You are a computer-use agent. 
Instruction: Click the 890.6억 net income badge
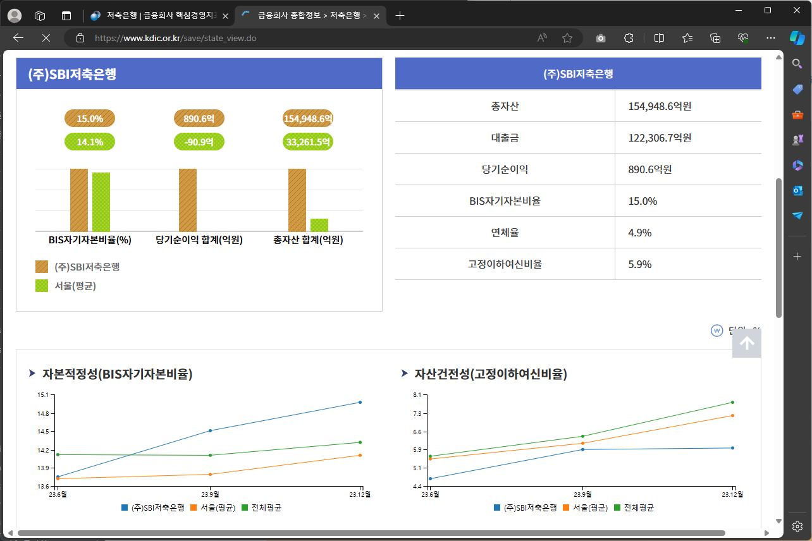pos(199,119)
